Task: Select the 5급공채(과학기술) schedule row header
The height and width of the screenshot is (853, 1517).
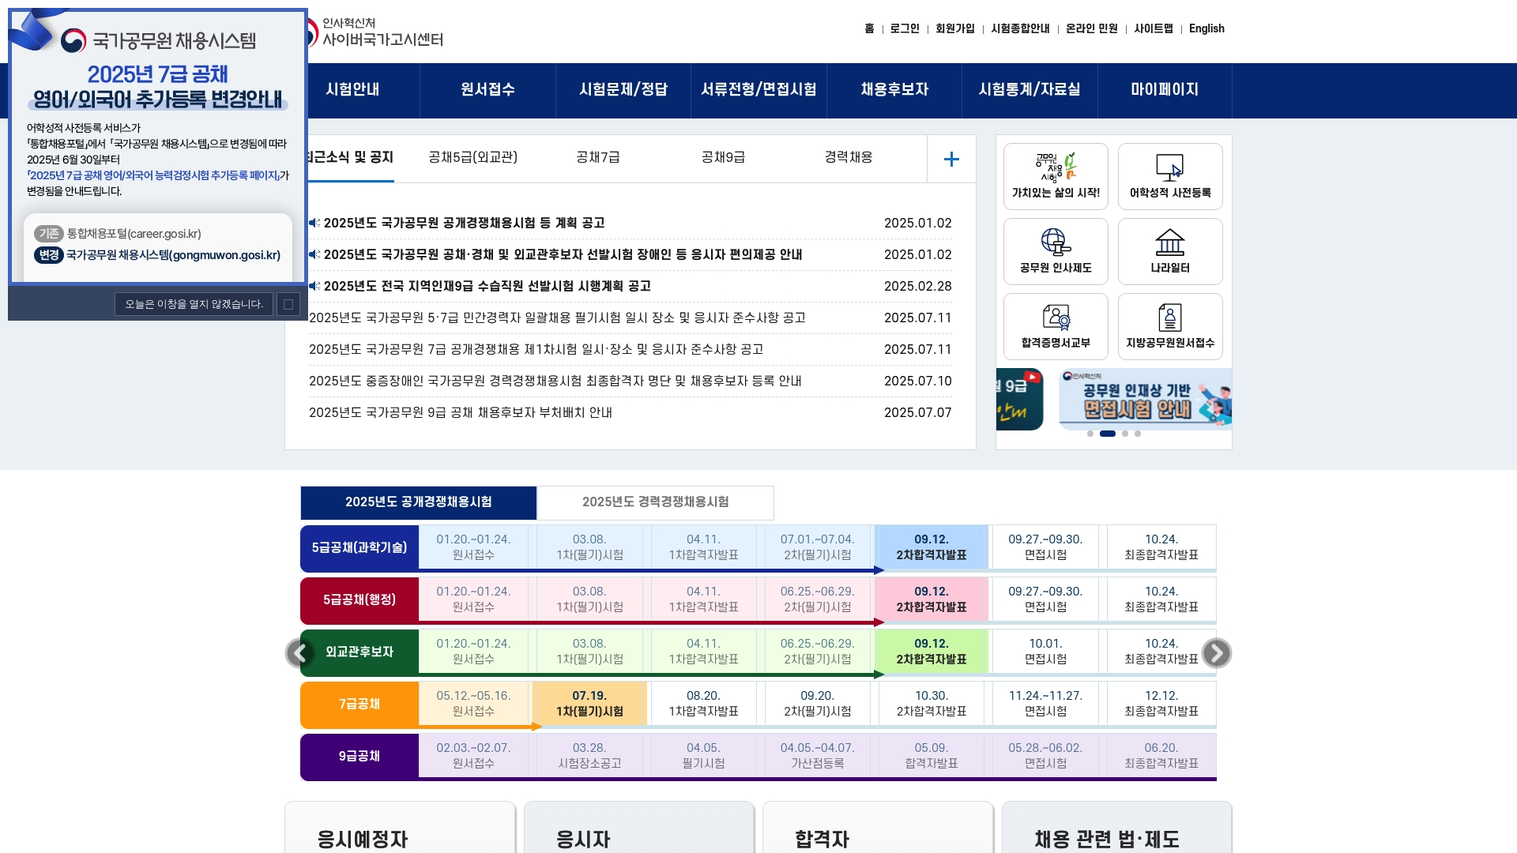Action: click(359, 547)
